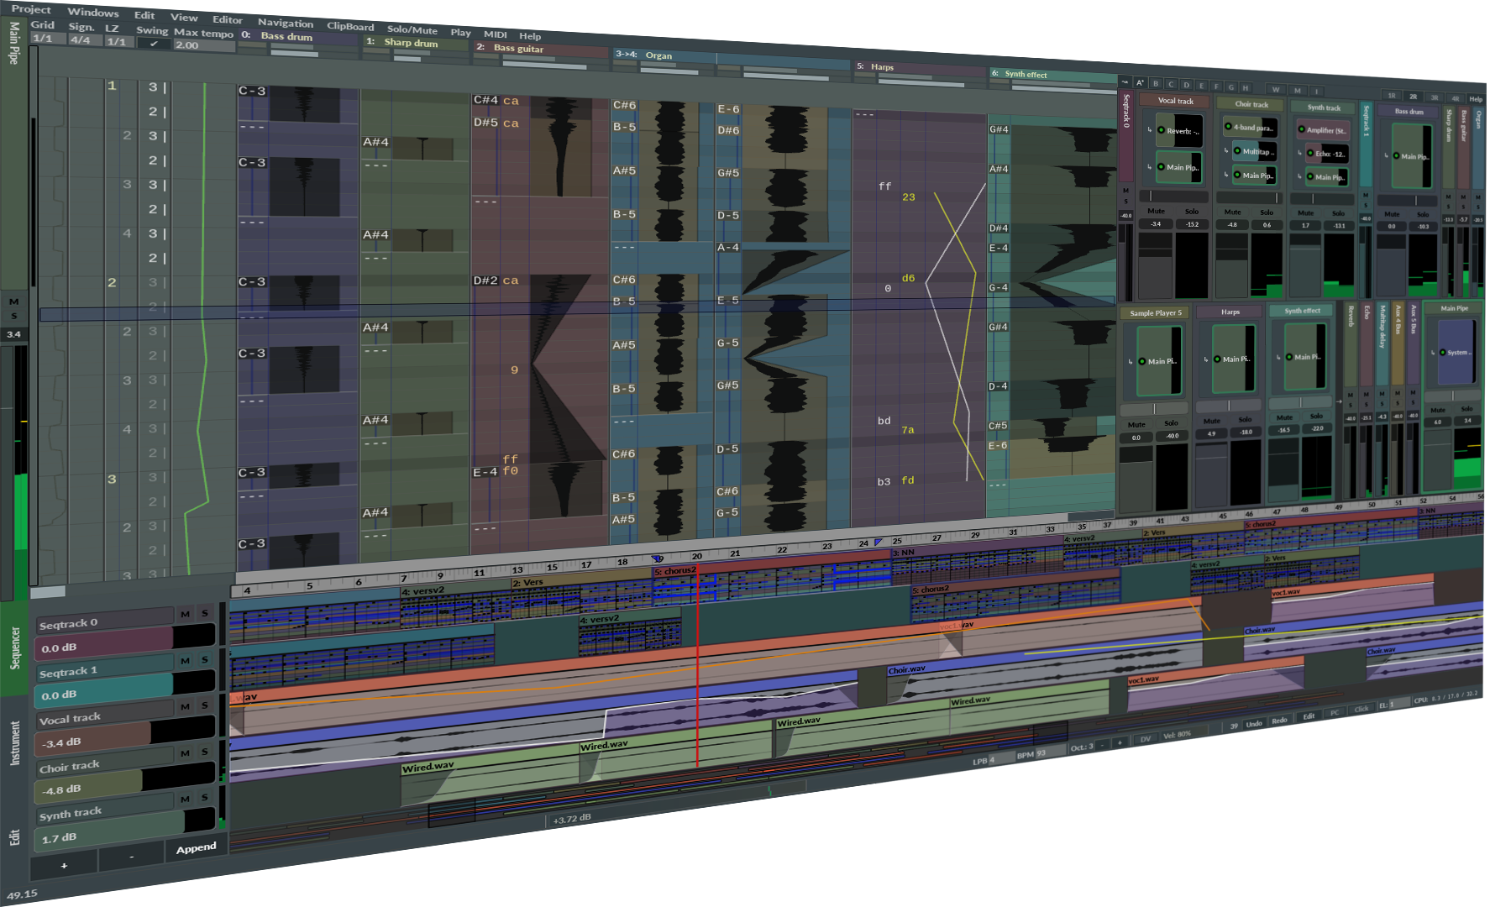
Task: Click the routing arrow beside Bass drum Main Pipe
Action: [1385, 155]
